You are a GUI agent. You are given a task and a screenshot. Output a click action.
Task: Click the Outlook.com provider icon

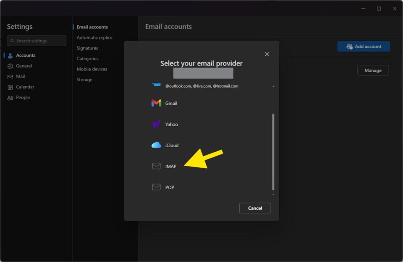pyautogui.click(x=156, y=85)
